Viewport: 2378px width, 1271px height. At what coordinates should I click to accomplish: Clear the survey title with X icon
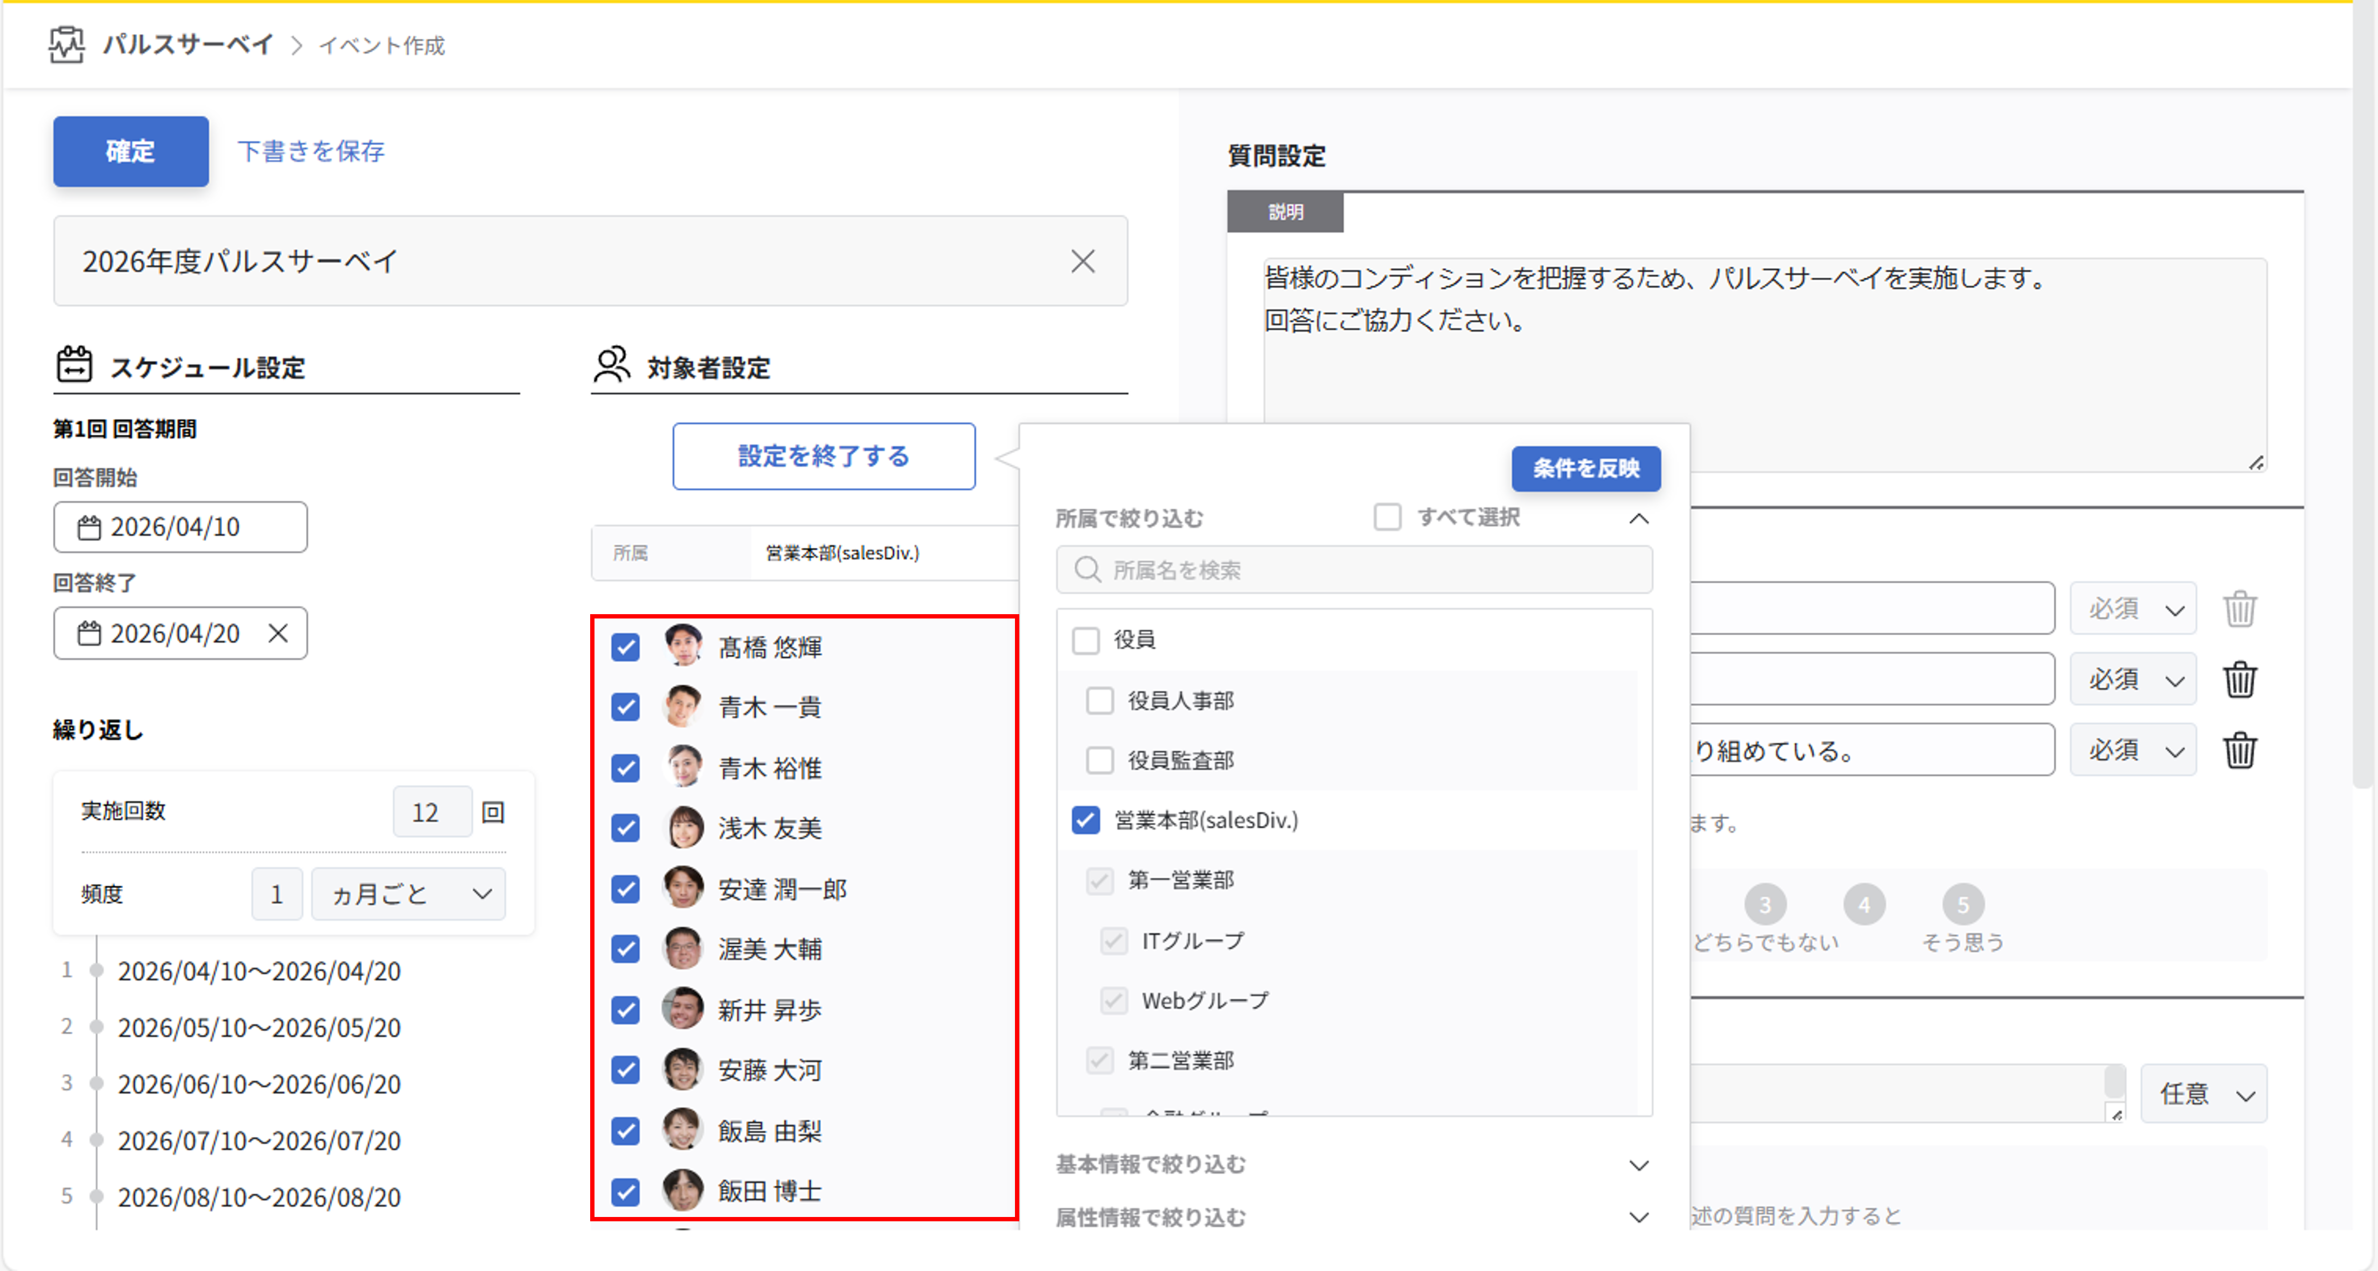[1082, 261]
